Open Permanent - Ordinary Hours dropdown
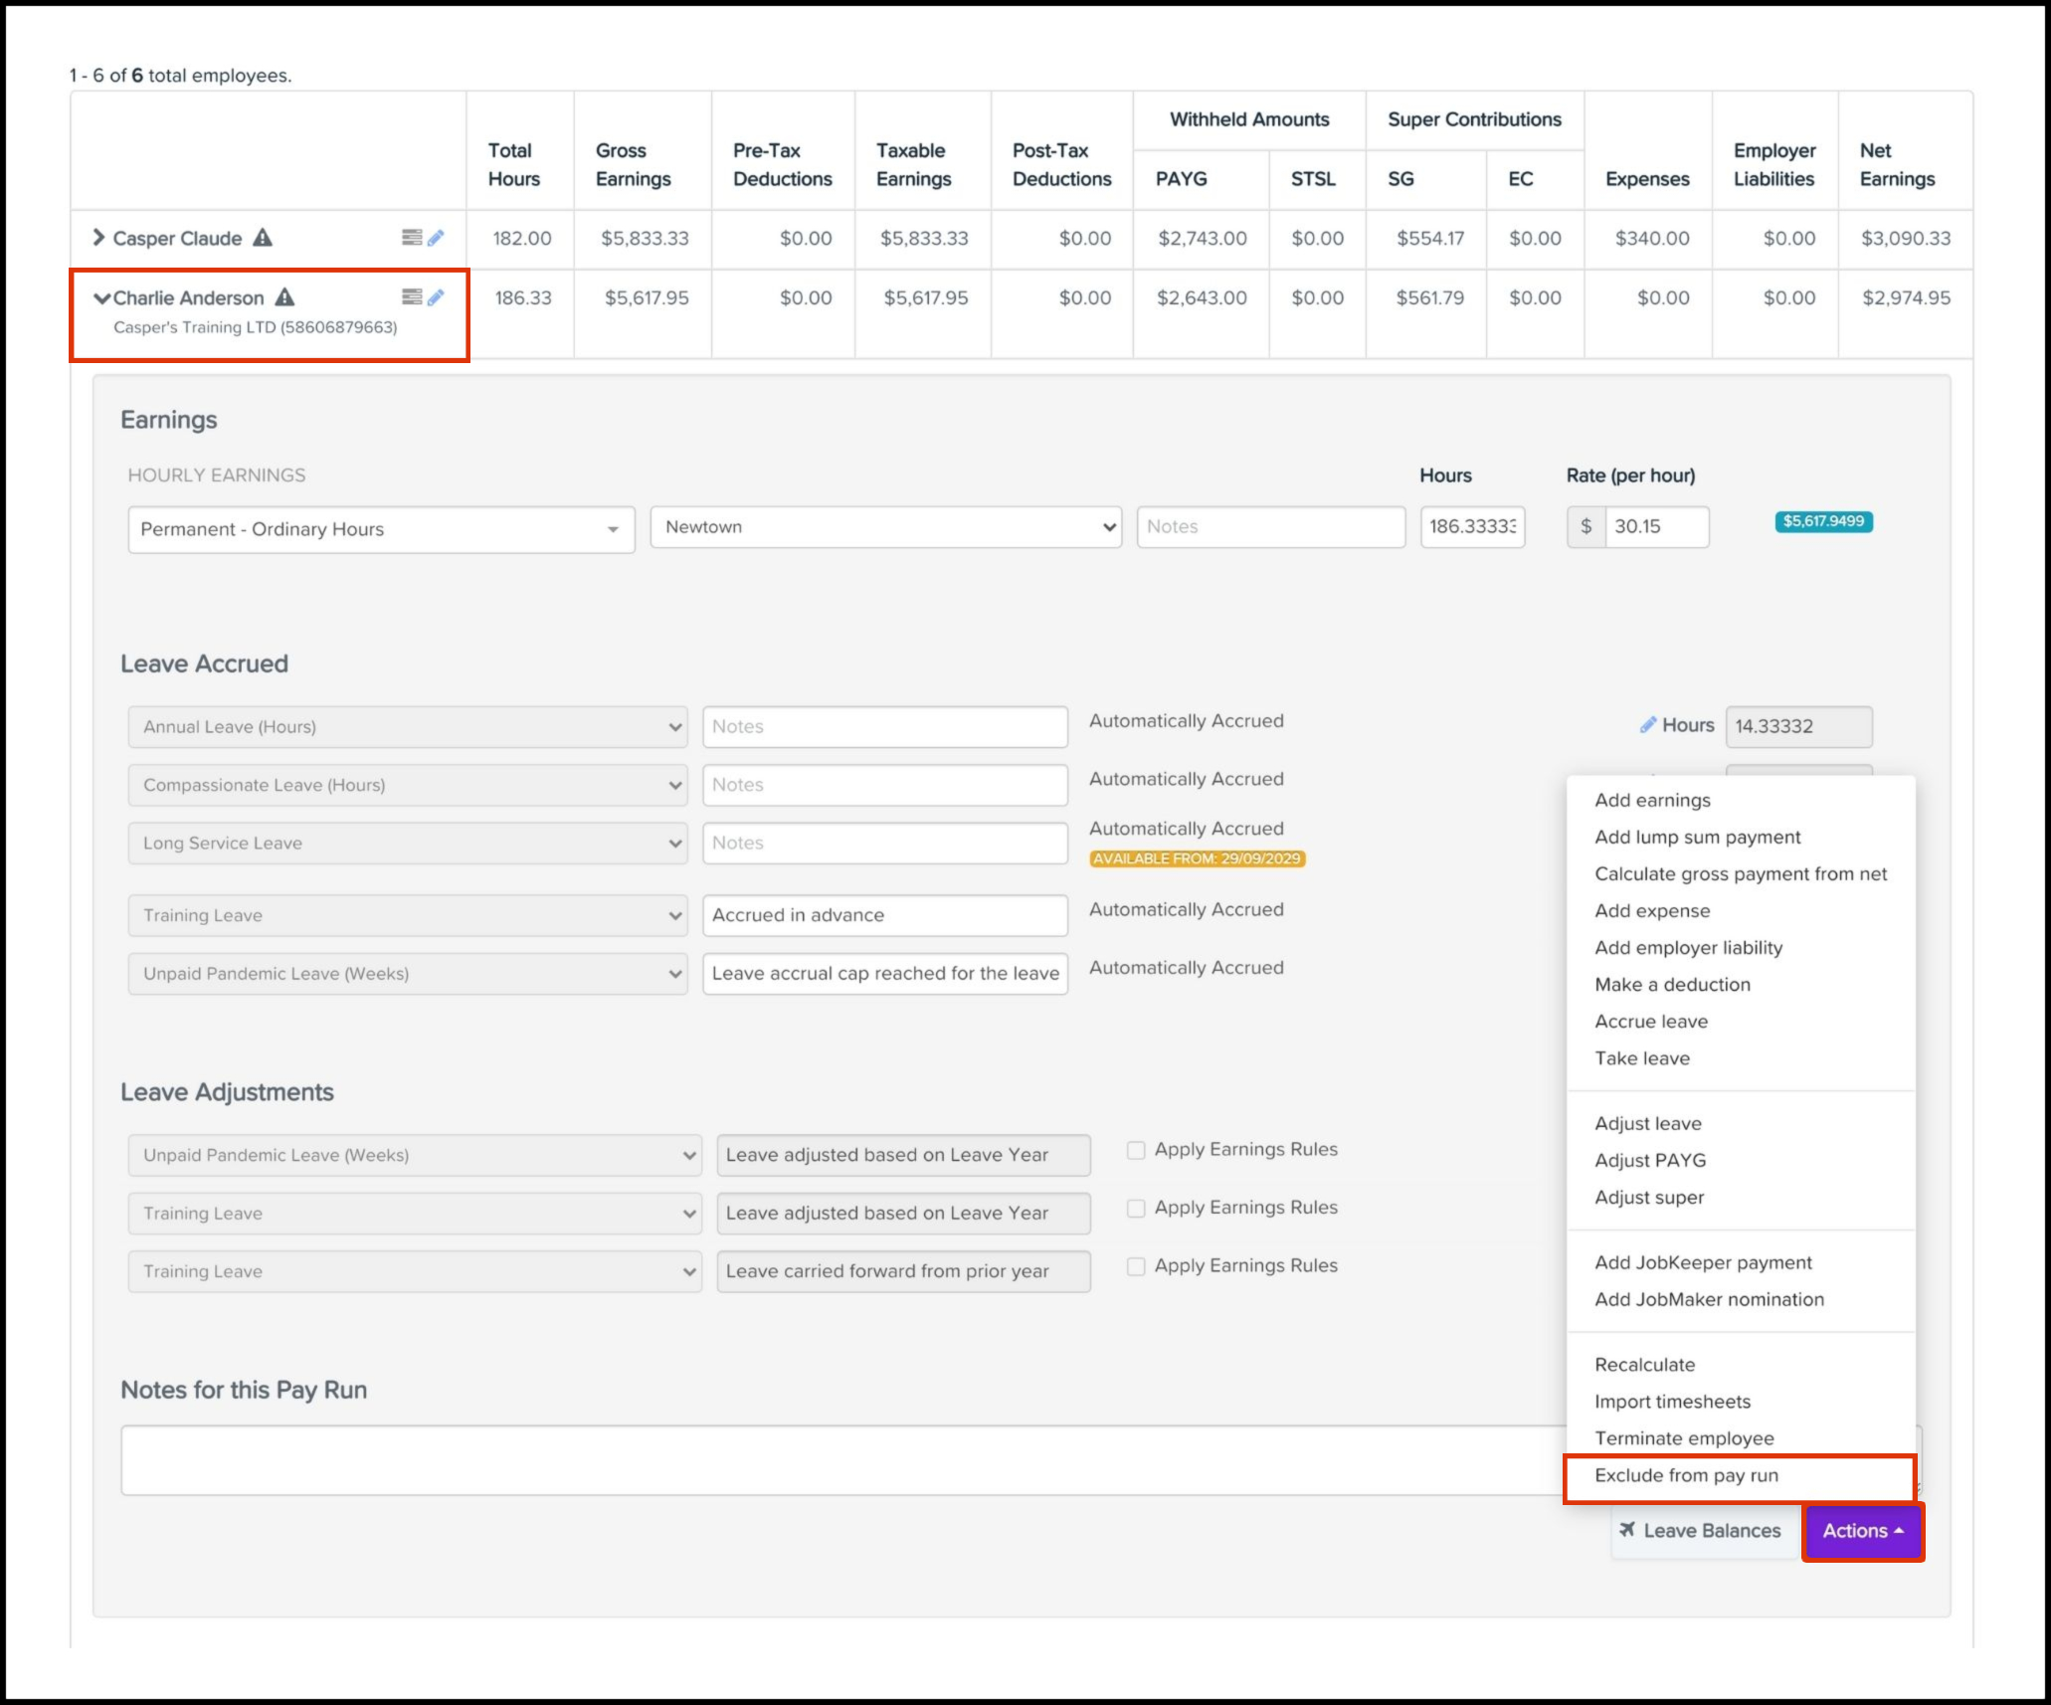Screen dimensions: 2051x1705 point(381,529)
